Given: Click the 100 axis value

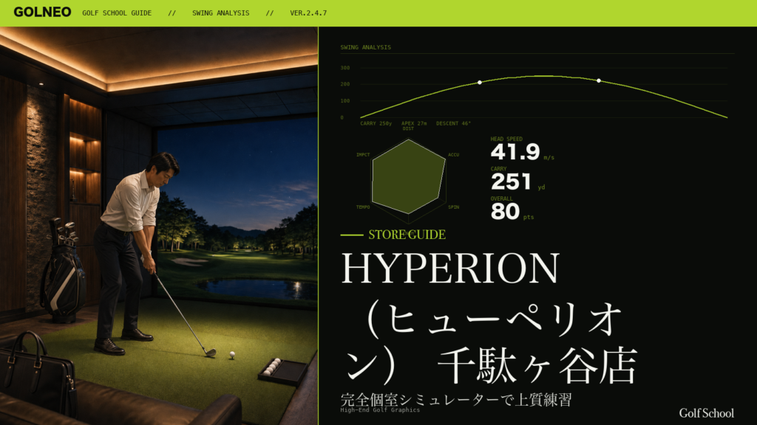Looking at the screenshot, I should coord(344,101).
